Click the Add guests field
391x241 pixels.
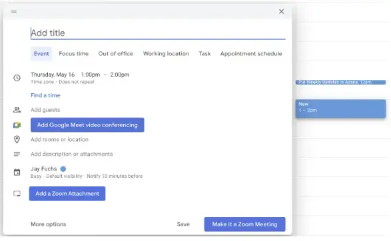pos(45,110)
